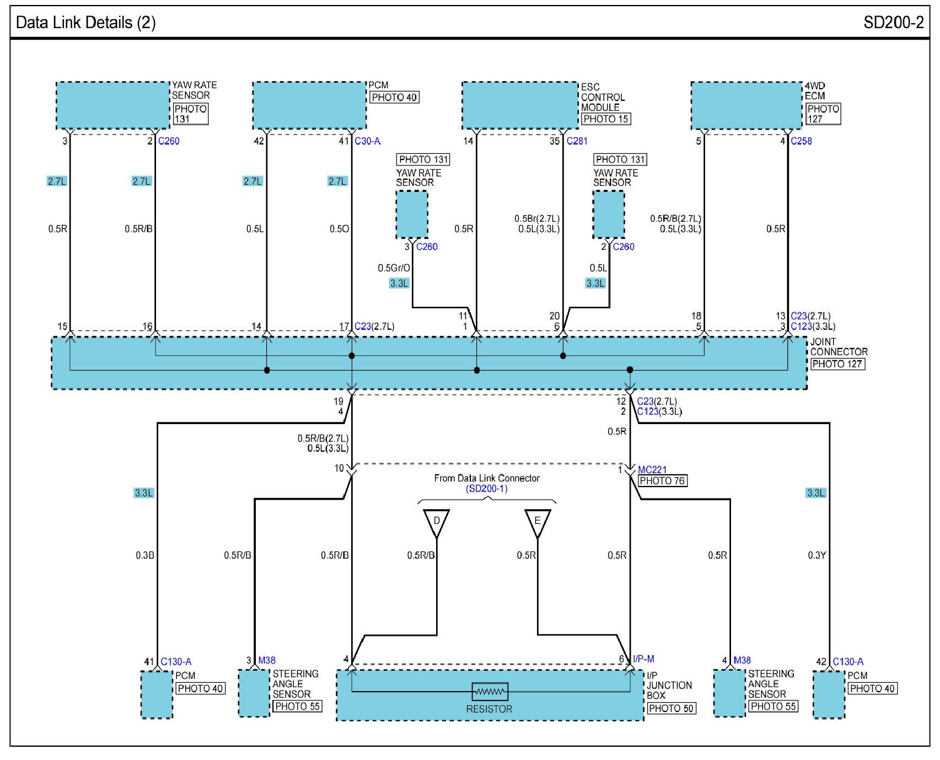Click the top PCM component box
Viewport: 940px width, 760px height.
309,105
